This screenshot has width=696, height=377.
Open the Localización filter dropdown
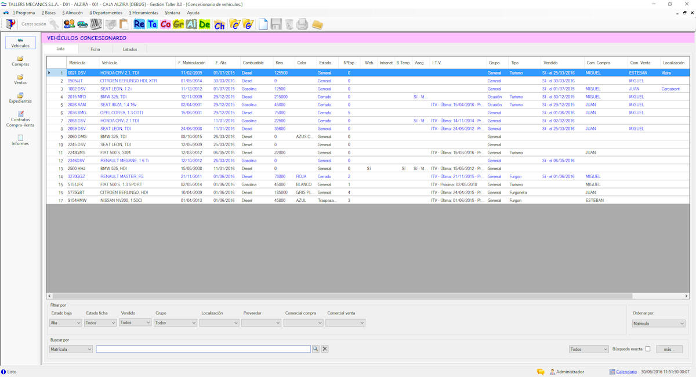click(219, 323)
